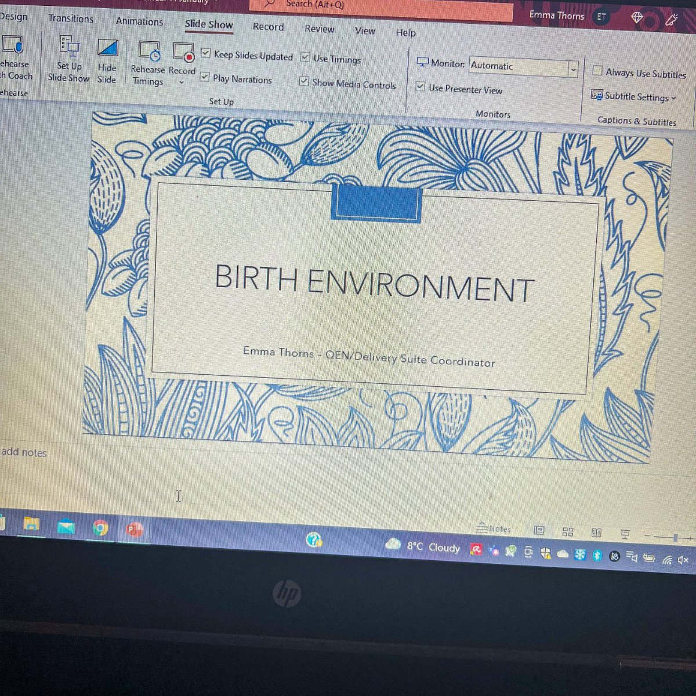Screen dimensions: 696x696
Task: Click the Get Help icon in taskbar
Action: click(314, 539)
